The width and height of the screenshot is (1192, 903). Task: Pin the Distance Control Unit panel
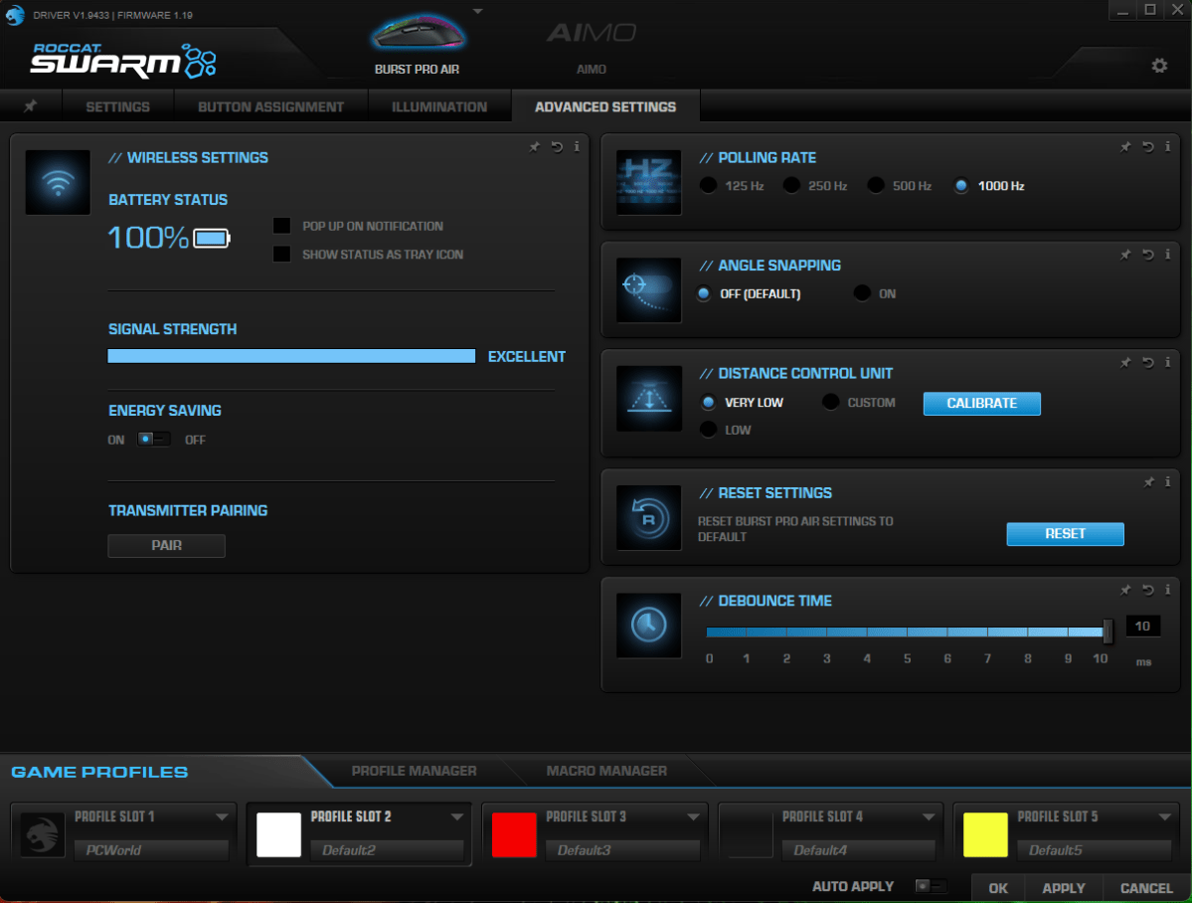pos(1125,362)
